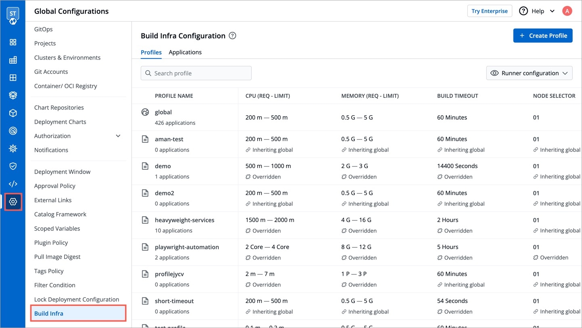Click the help question mark next to Build Infra Configuration
The width and height of the screenshot is (582, 328).
coord(232,35)
